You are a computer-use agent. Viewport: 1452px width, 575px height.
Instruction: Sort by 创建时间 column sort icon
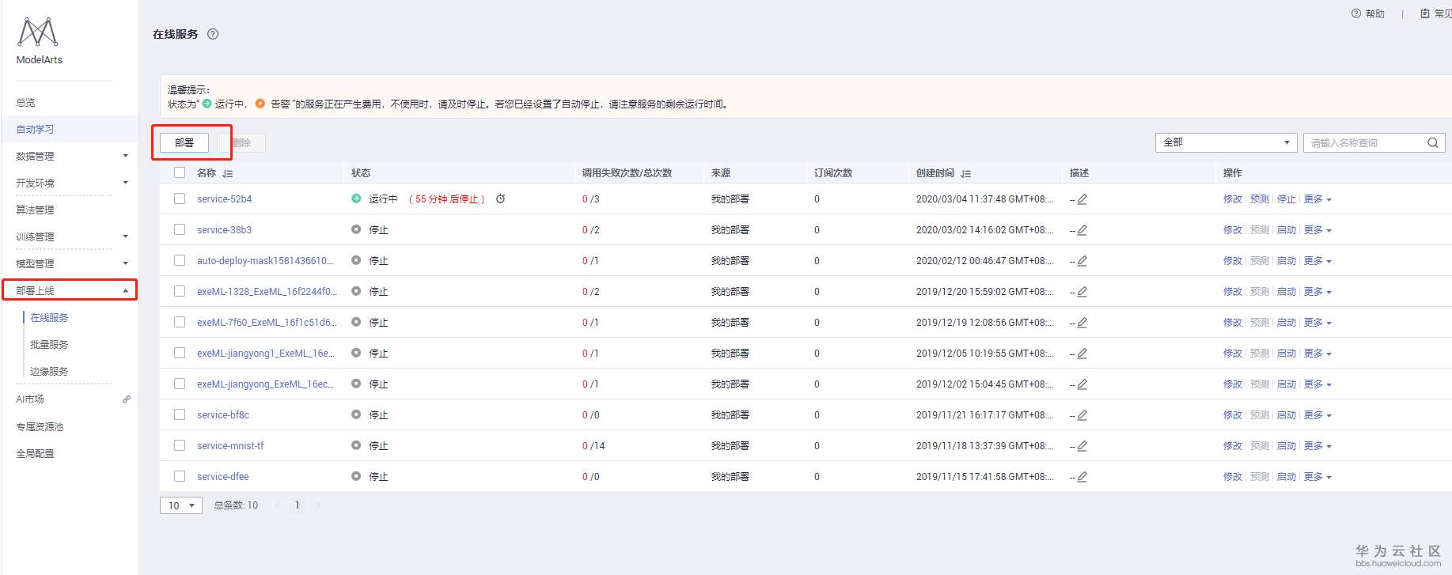965,173
